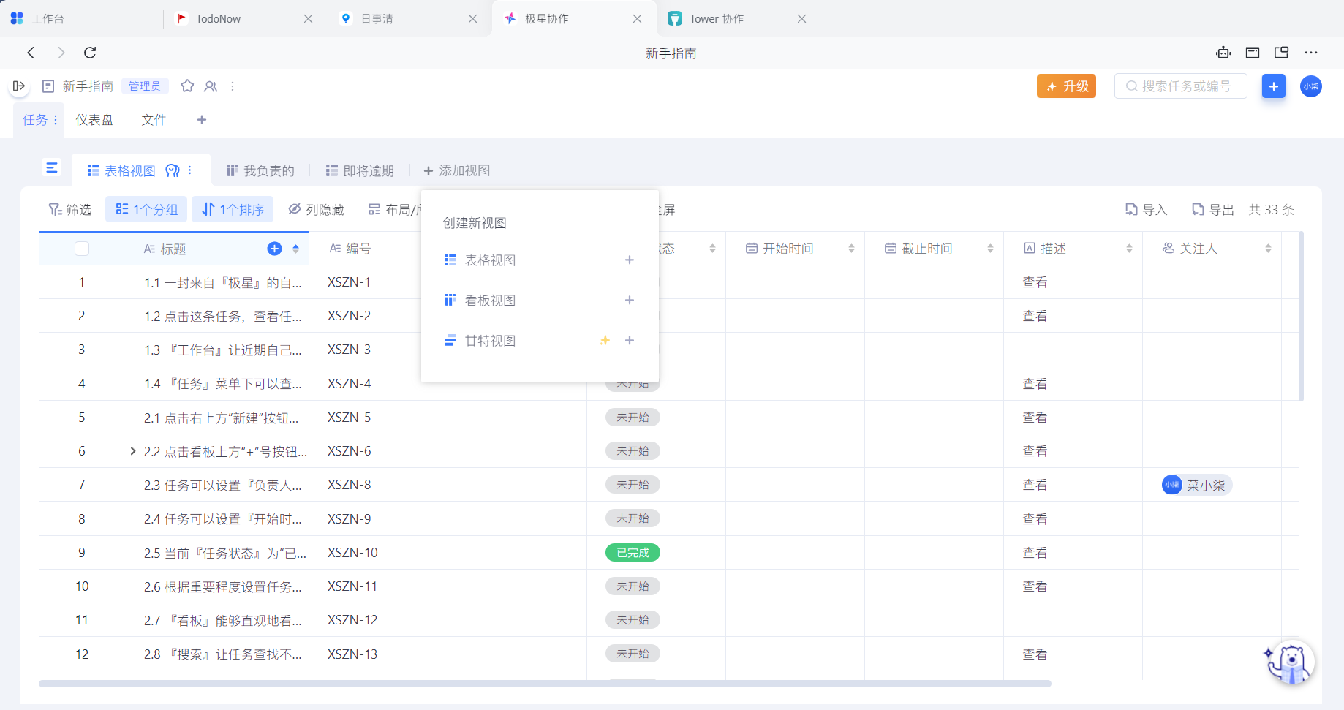Switch to the 仪表盘 tab

[94, 120]
